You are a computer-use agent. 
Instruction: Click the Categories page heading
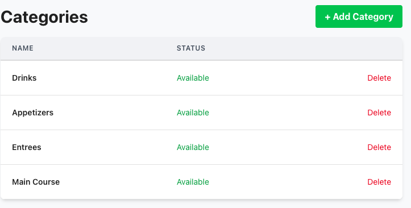(44, 17)
